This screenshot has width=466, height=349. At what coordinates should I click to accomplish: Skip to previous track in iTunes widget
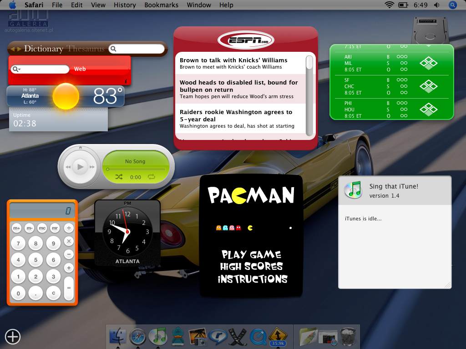(68, 167)
